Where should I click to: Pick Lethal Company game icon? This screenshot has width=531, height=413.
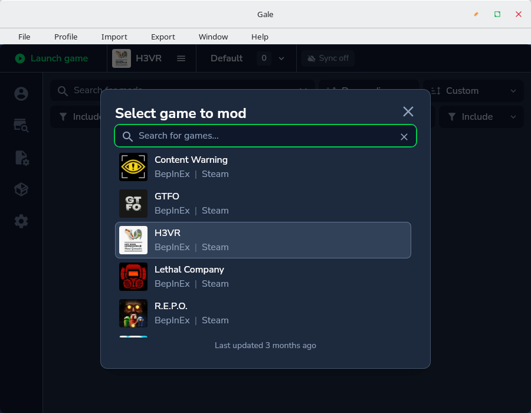tap(133, 277)
